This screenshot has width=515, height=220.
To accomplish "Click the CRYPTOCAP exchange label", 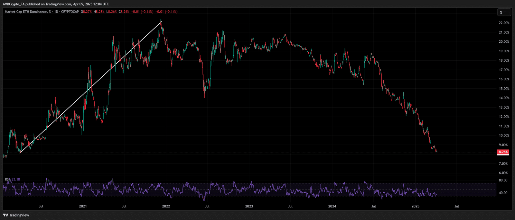I will 70,12.
